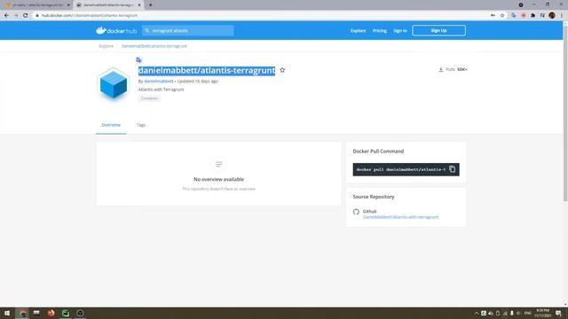Viewport: 568px width, 319px height.
Task: Click the highlighted repository title
Action: point(207,71)
